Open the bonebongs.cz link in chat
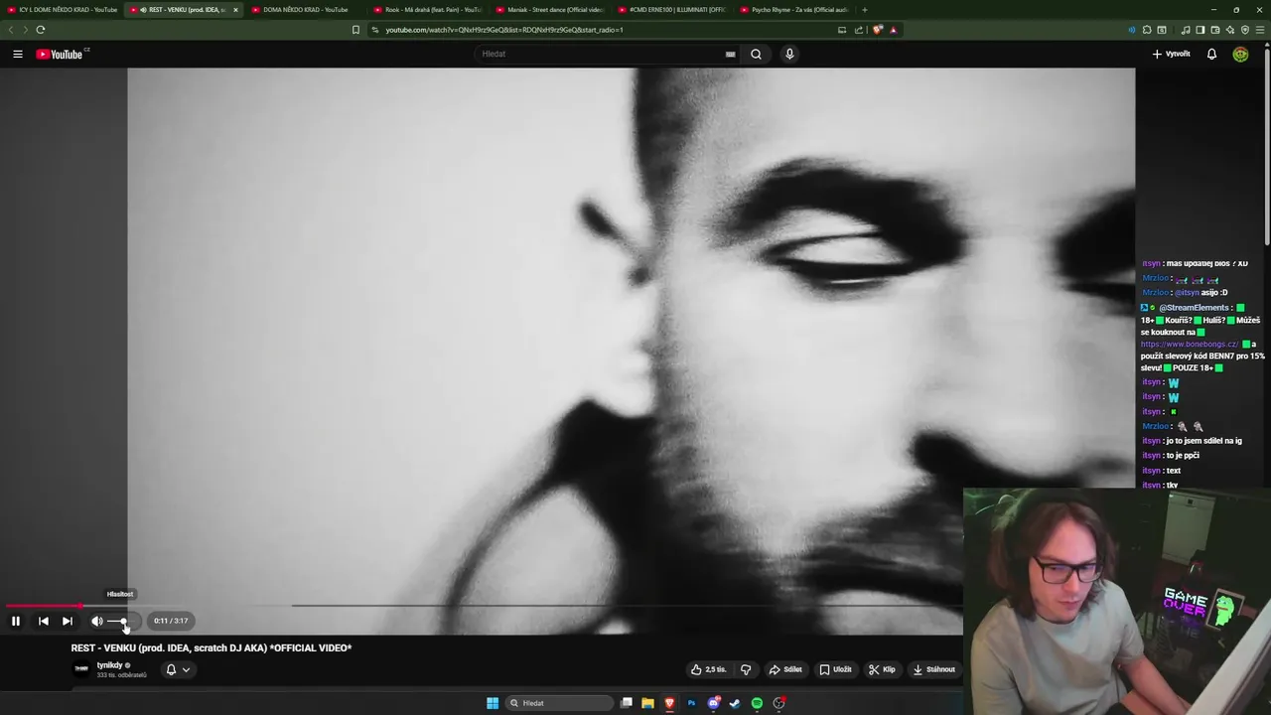 (x=1190, y=345)
